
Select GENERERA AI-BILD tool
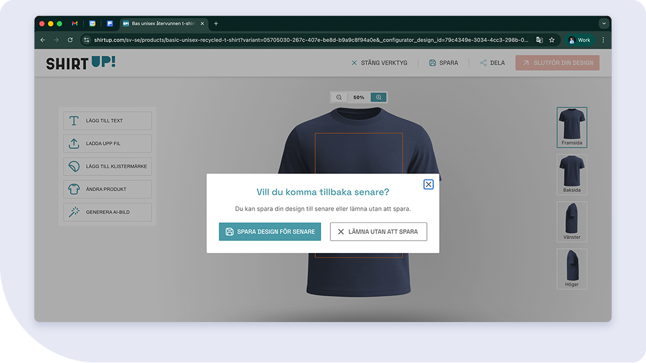tap(108, 212)
